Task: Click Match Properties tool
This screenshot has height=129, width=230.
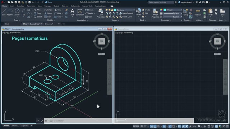Action: pos(155,13)
